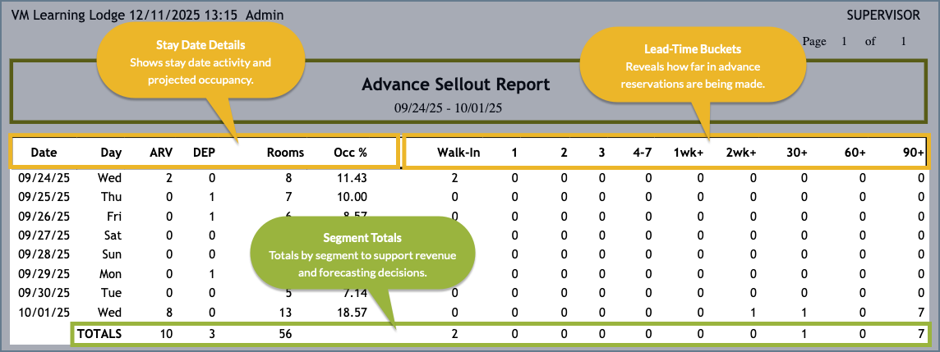Click the Occ % column header
The height and width of the screenshot is (352, 940).
click(x=350, y=153)
